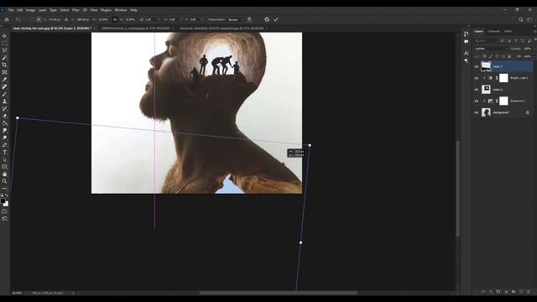
Task: Hide the Background layer eye icon
Action: pos(476,112)
